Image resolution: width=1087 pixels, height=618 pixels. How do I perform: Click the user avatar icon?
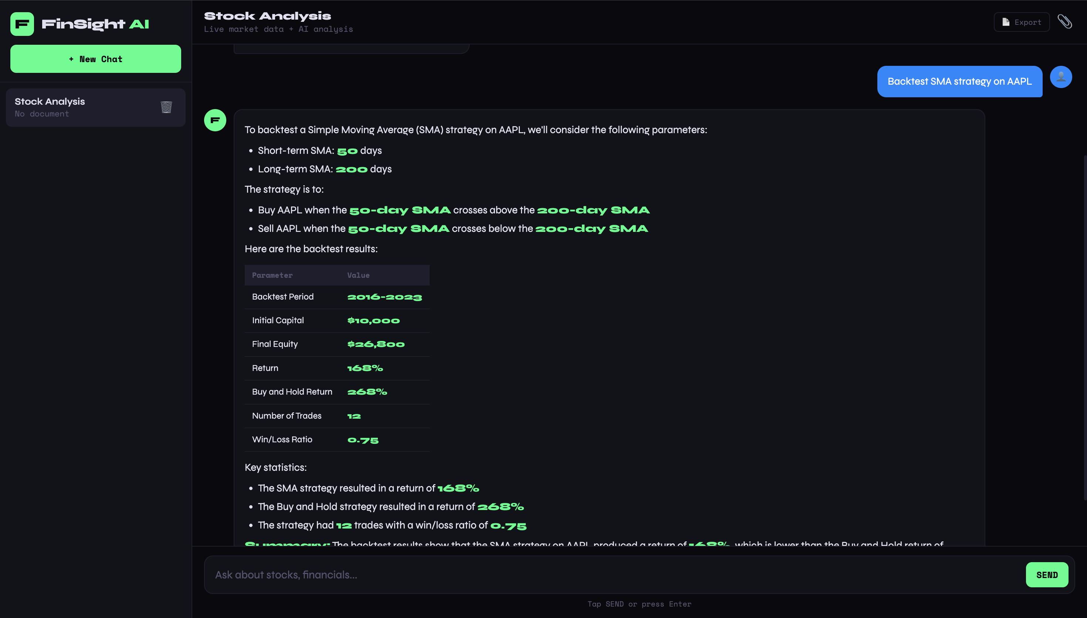point(1061,77)
